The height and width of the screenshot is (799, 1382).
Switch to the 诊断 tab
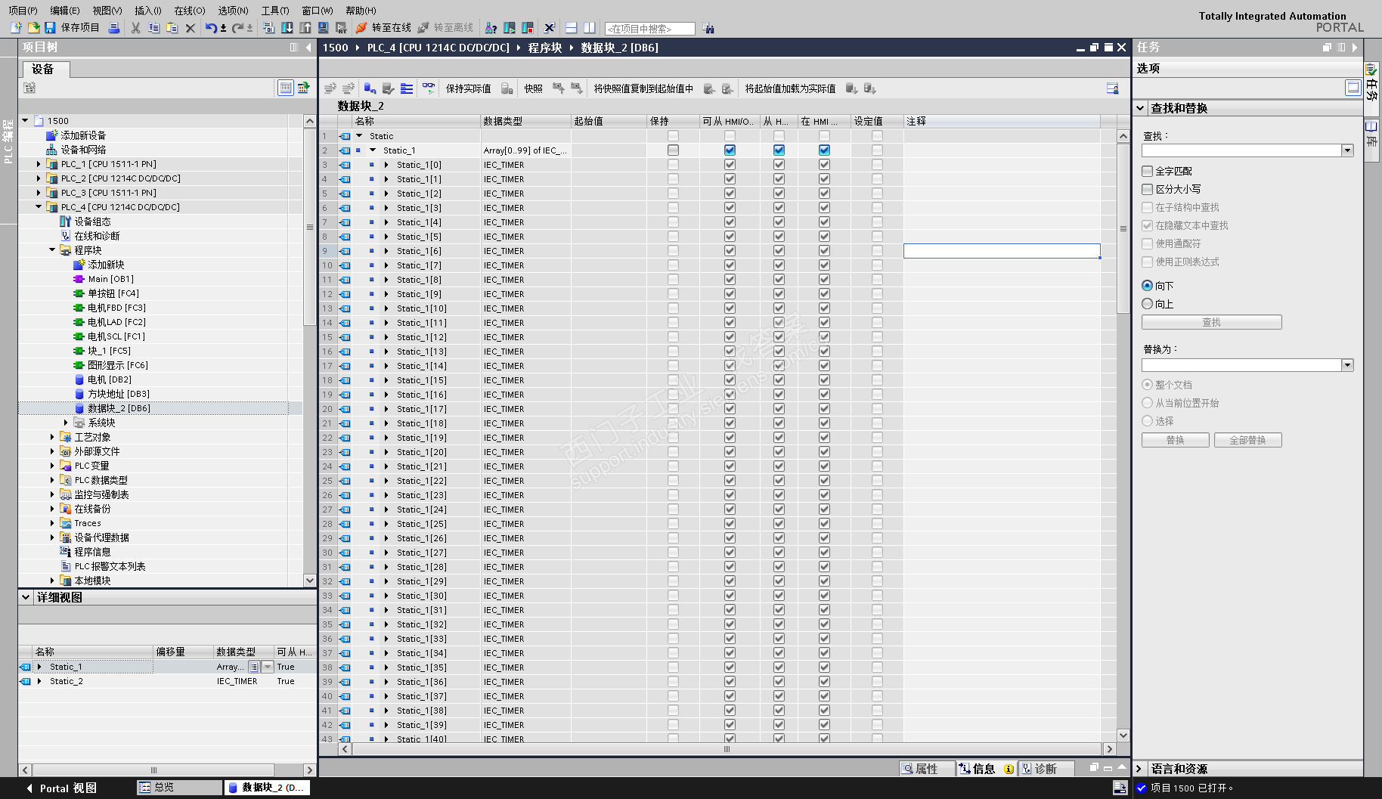[1046, 769]
